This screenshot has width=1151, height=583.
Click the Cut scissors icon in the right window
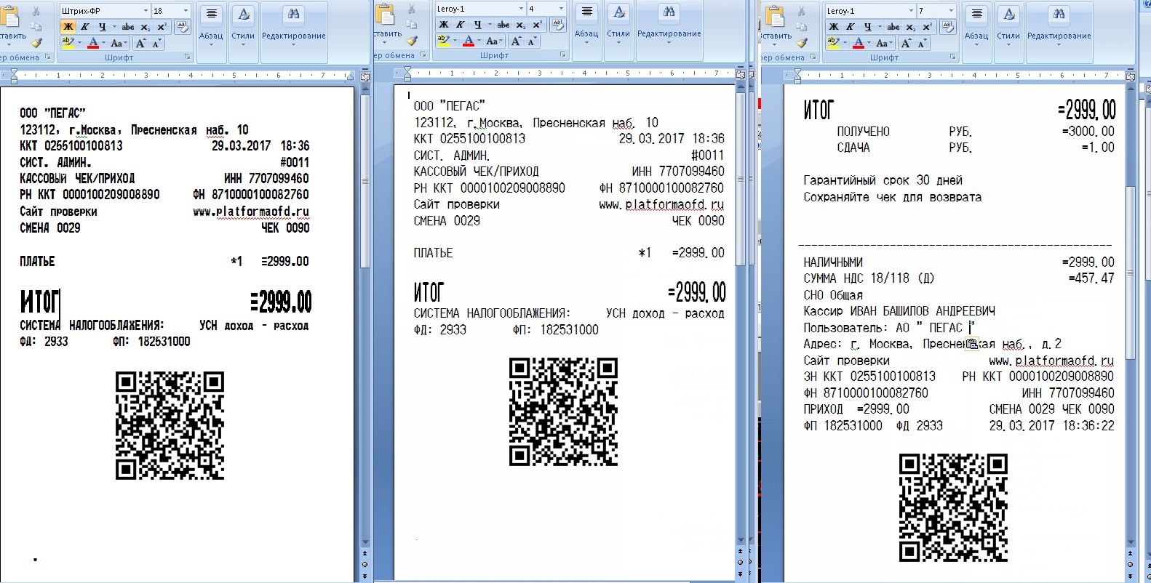coord(802,12)
